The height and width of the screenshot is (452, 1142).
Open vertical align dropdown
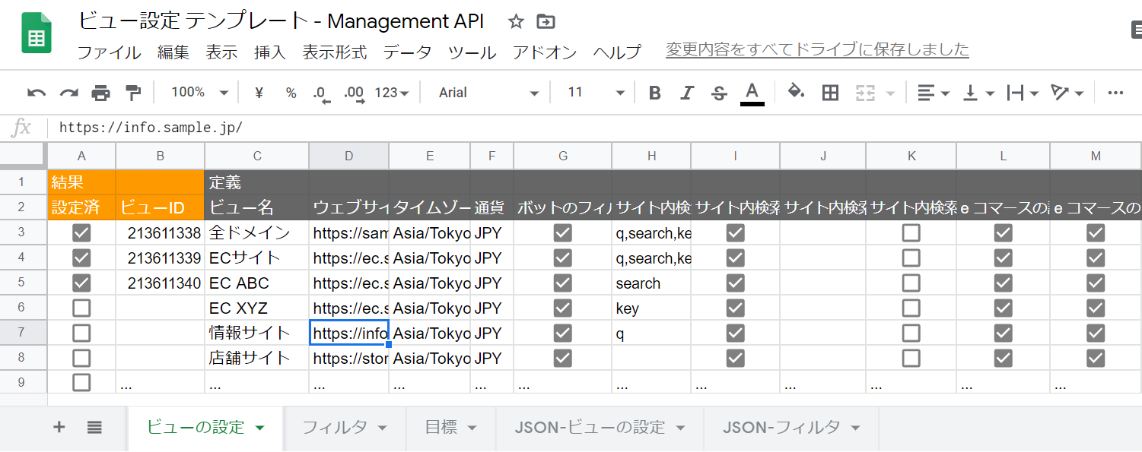pyautogui.click(x=978, y=93)
